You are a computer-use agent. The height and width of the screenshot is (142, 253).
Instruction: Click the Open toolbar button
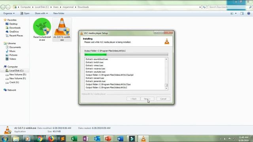[x=25, y=13]
